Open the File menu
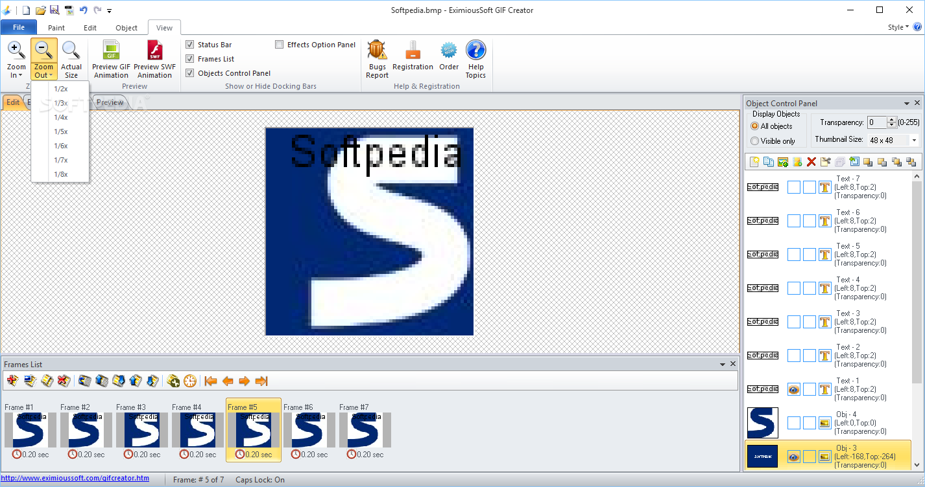Viewport: 925px width, 487px height. (19, 27)
